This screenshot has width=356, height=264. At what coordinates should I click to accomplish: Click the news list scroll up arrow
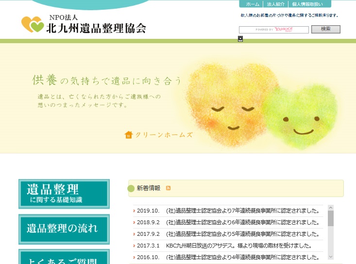(331, 208)
